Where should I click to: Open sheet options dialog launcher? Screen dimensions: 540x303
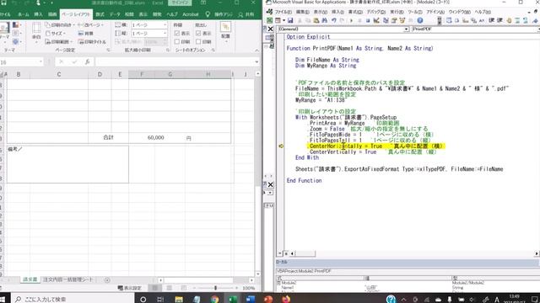pos(213,50)
